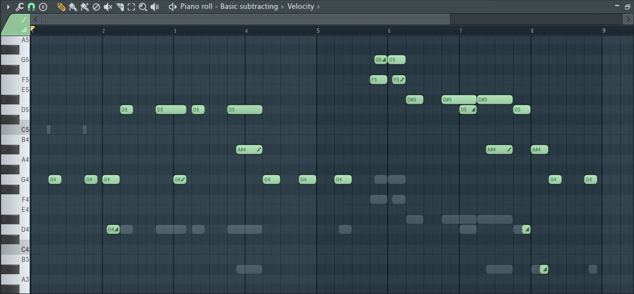The height and width of the screenshot is (294, 634).
Task: Click bar 5 on the timeline ruler
Action: point(318,31)
